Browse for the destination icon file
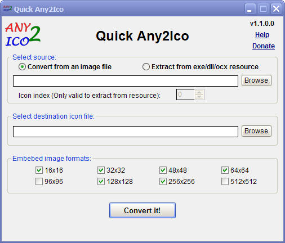 pyautogui.click(x=256, y=131)
